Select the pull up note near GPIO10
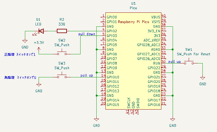The height and width of the screenshot is (132, 217). [x=87, y=76]
